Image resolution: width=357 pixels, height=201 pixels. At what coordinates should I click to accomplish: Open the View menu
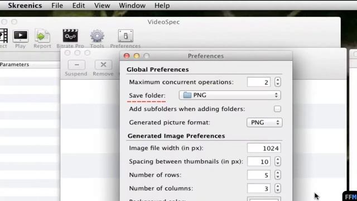102,6
